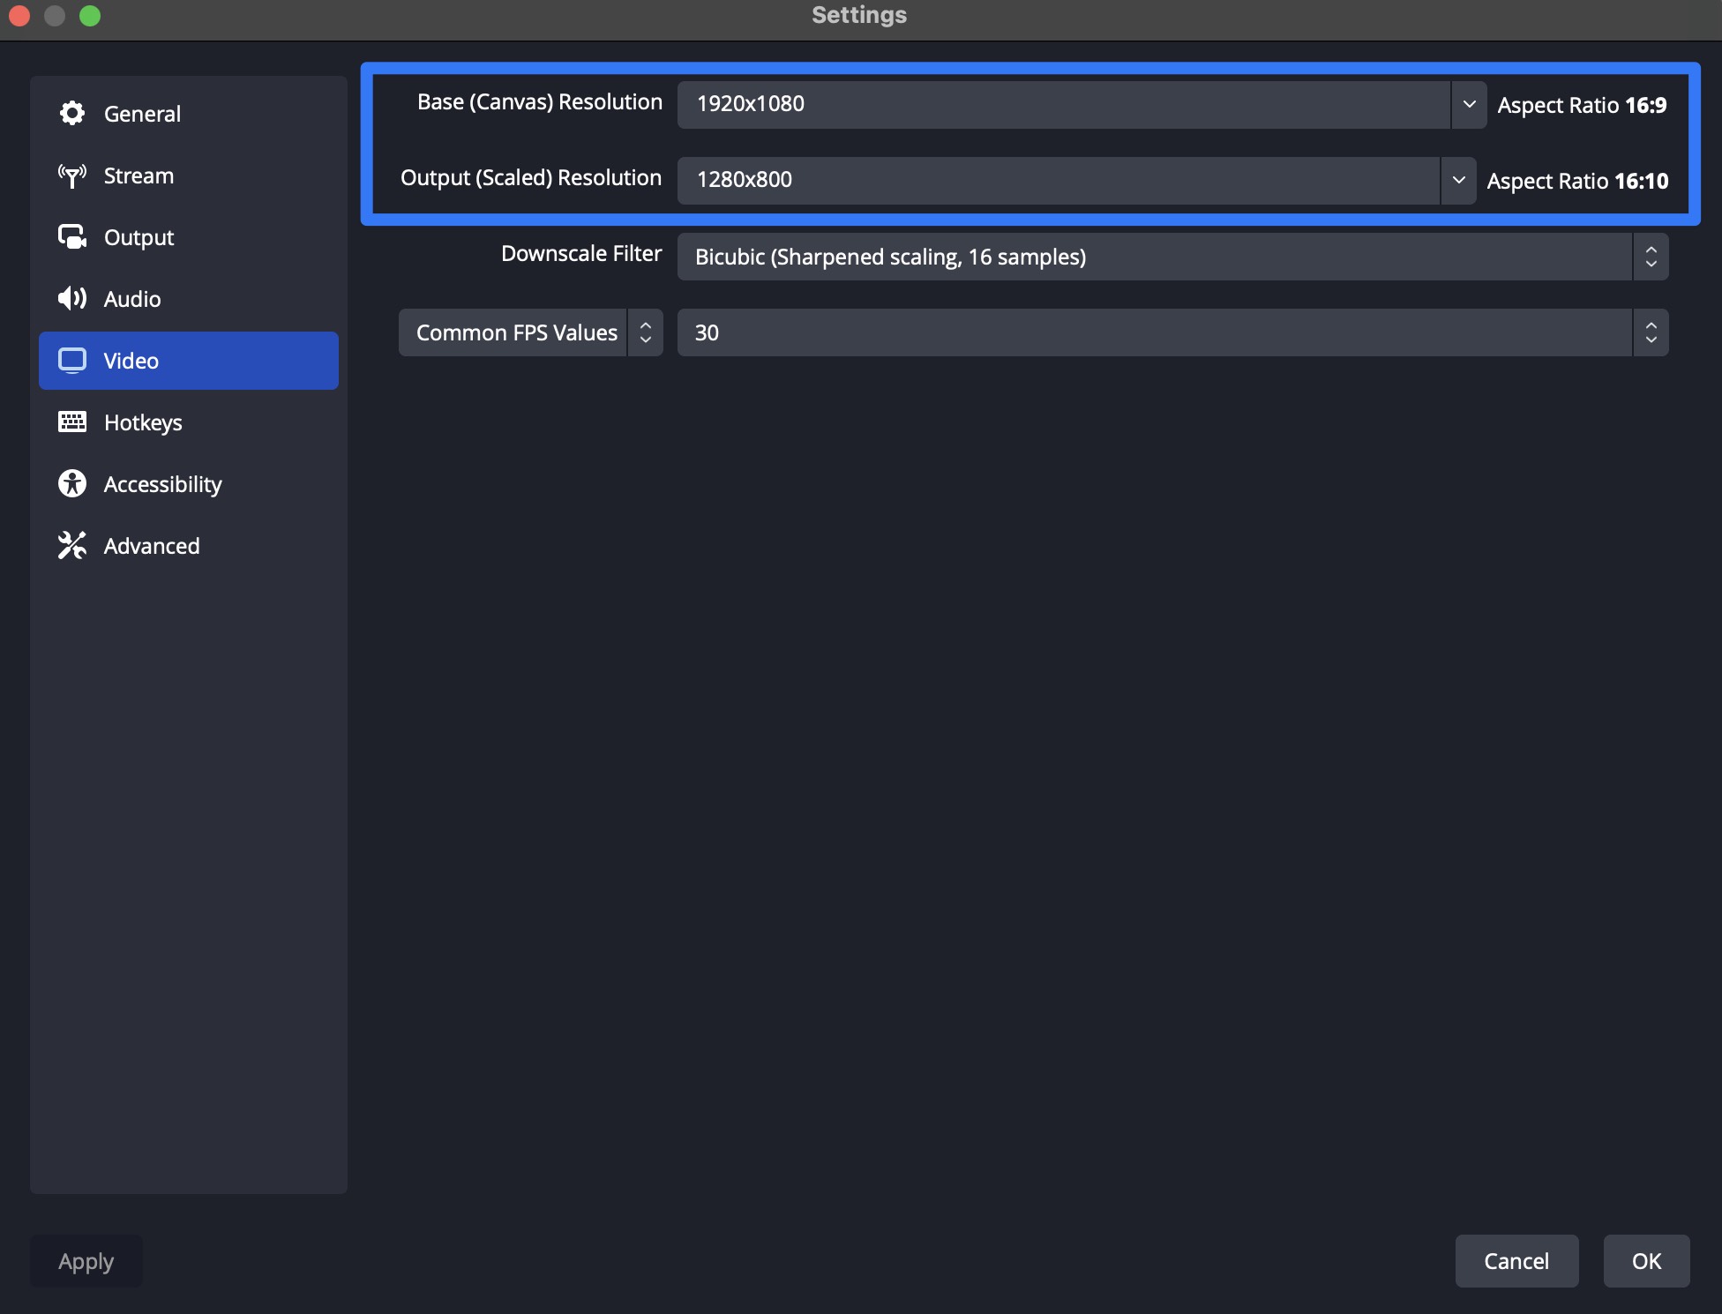The width and height of the screenshot is (1722, 1314).
Task: Switch to the Hotkeys settings tab
Action: pos(143,422)
